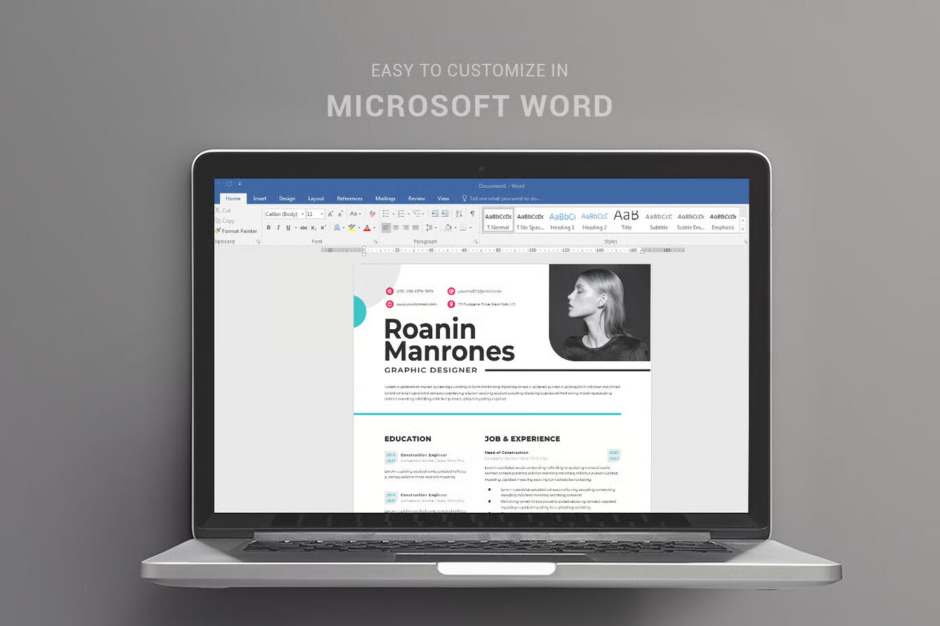Click the Tell me what you want field
Image resolution: width=940 pixels, height=626 pixels.
click(x=504, y=199)
